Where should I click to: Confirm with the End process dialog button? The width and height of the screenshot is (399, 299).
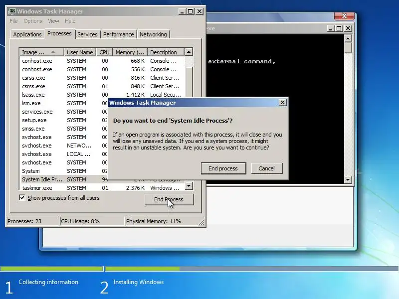pos(223,168)
